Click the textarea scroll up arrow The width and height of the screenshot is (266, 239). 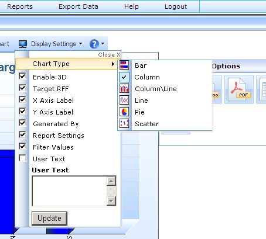[x=111, y=181]
